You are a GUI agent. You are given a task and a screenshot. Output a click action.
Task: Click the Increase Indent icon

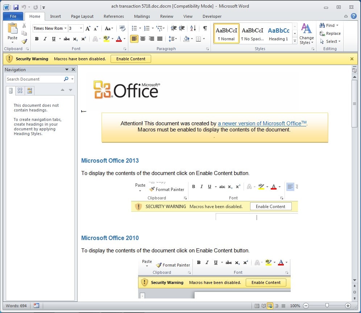(182, 28)
